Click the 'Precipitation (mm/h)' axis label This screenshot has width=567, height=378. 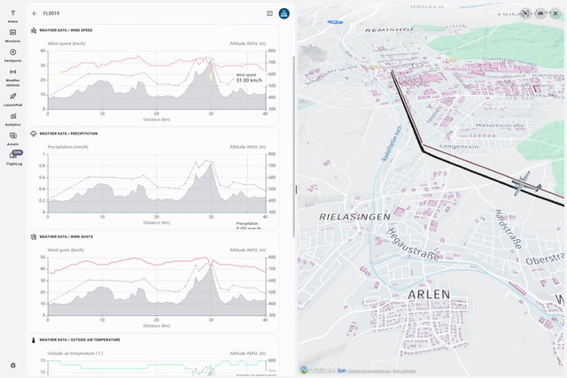pos(68,147)
